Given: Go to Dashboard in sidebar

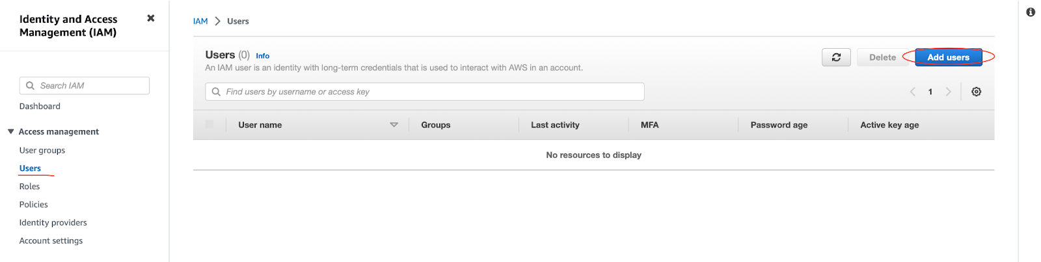Looking at the screenshot, I should (40, 107).
